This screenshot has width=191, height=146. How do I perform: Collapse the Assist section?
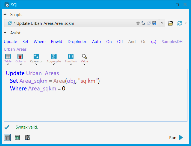[x=5, y=33]
